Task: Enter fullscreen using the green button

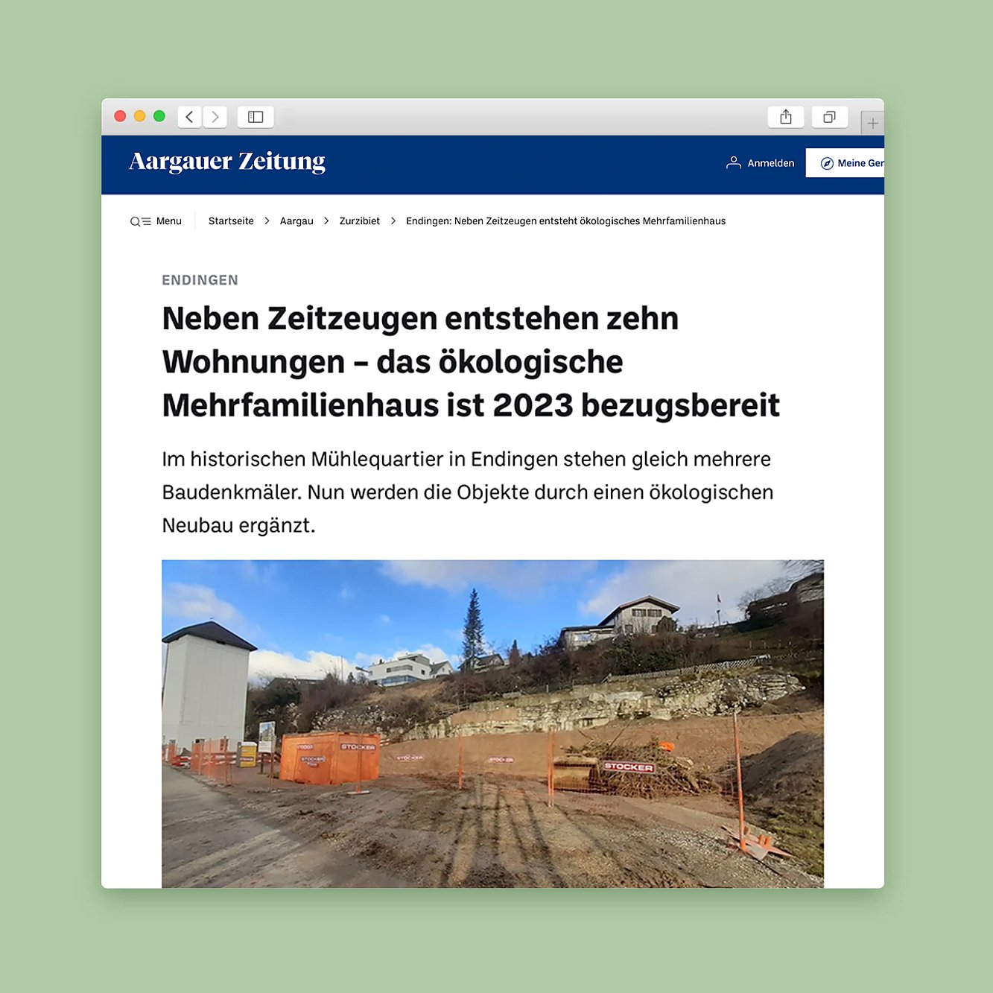Action: coord(159,116)
